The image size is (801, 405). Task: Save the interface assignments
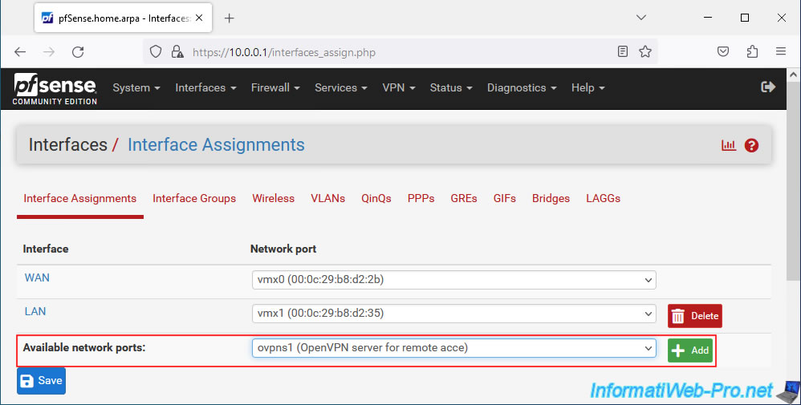(42, 381)
